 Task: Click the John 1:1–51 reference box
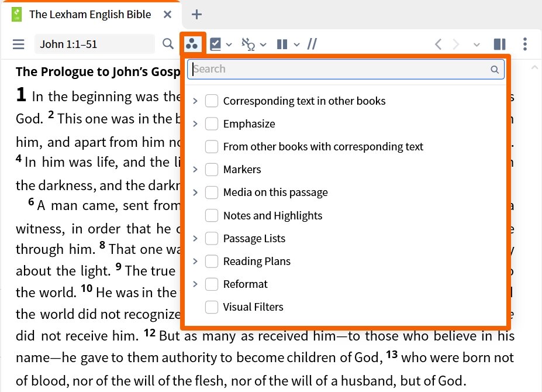(x=94, y=44)
